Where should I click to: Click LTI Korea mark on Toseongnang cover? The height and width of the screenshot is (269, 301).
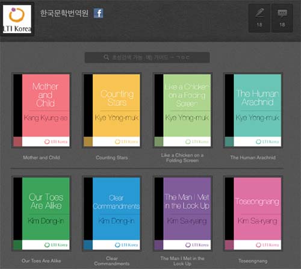click(267, 245)
